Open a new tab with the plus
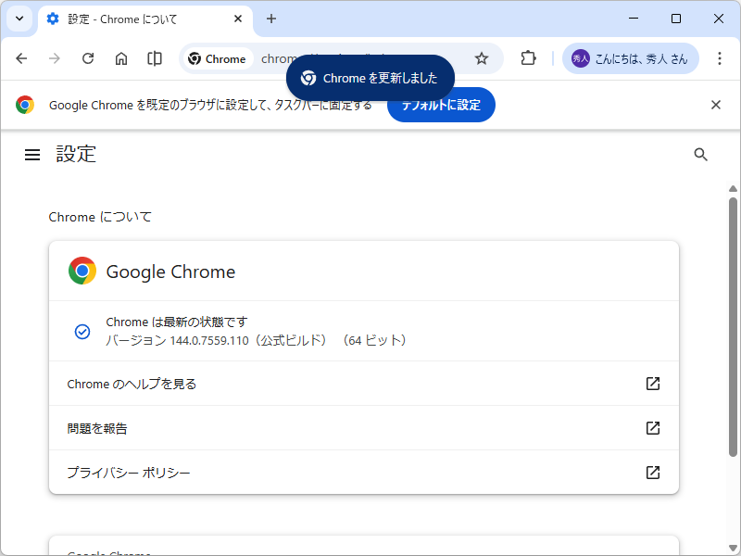 click(x=270, y=19)
